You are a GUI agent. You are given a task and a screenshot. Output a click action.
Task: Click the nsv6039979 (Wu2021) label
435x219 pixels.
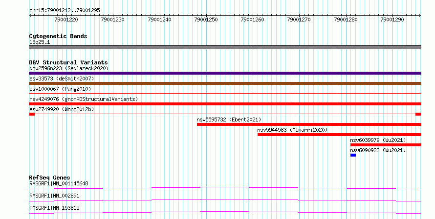(x=378, y=140)
